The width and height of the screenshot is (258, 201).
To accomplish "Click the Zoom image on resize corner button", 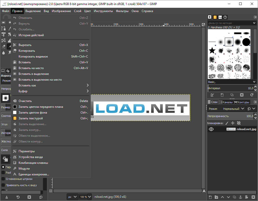I will pyautogui.click(x=203, y=25).
